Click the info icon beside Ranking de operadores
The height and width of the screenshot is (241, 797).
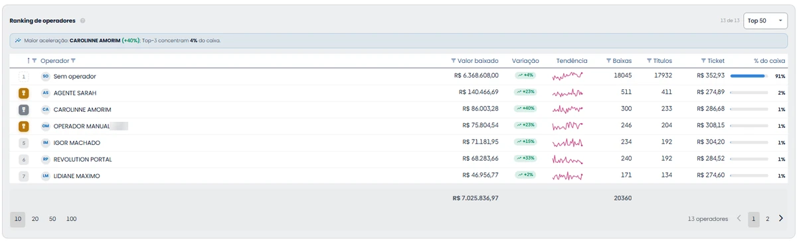[83, 21]
